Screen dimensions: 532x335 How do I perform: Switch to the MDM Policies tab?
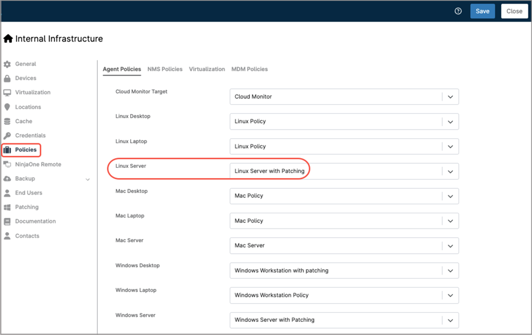pyautogui.click(x=250, y=69)
